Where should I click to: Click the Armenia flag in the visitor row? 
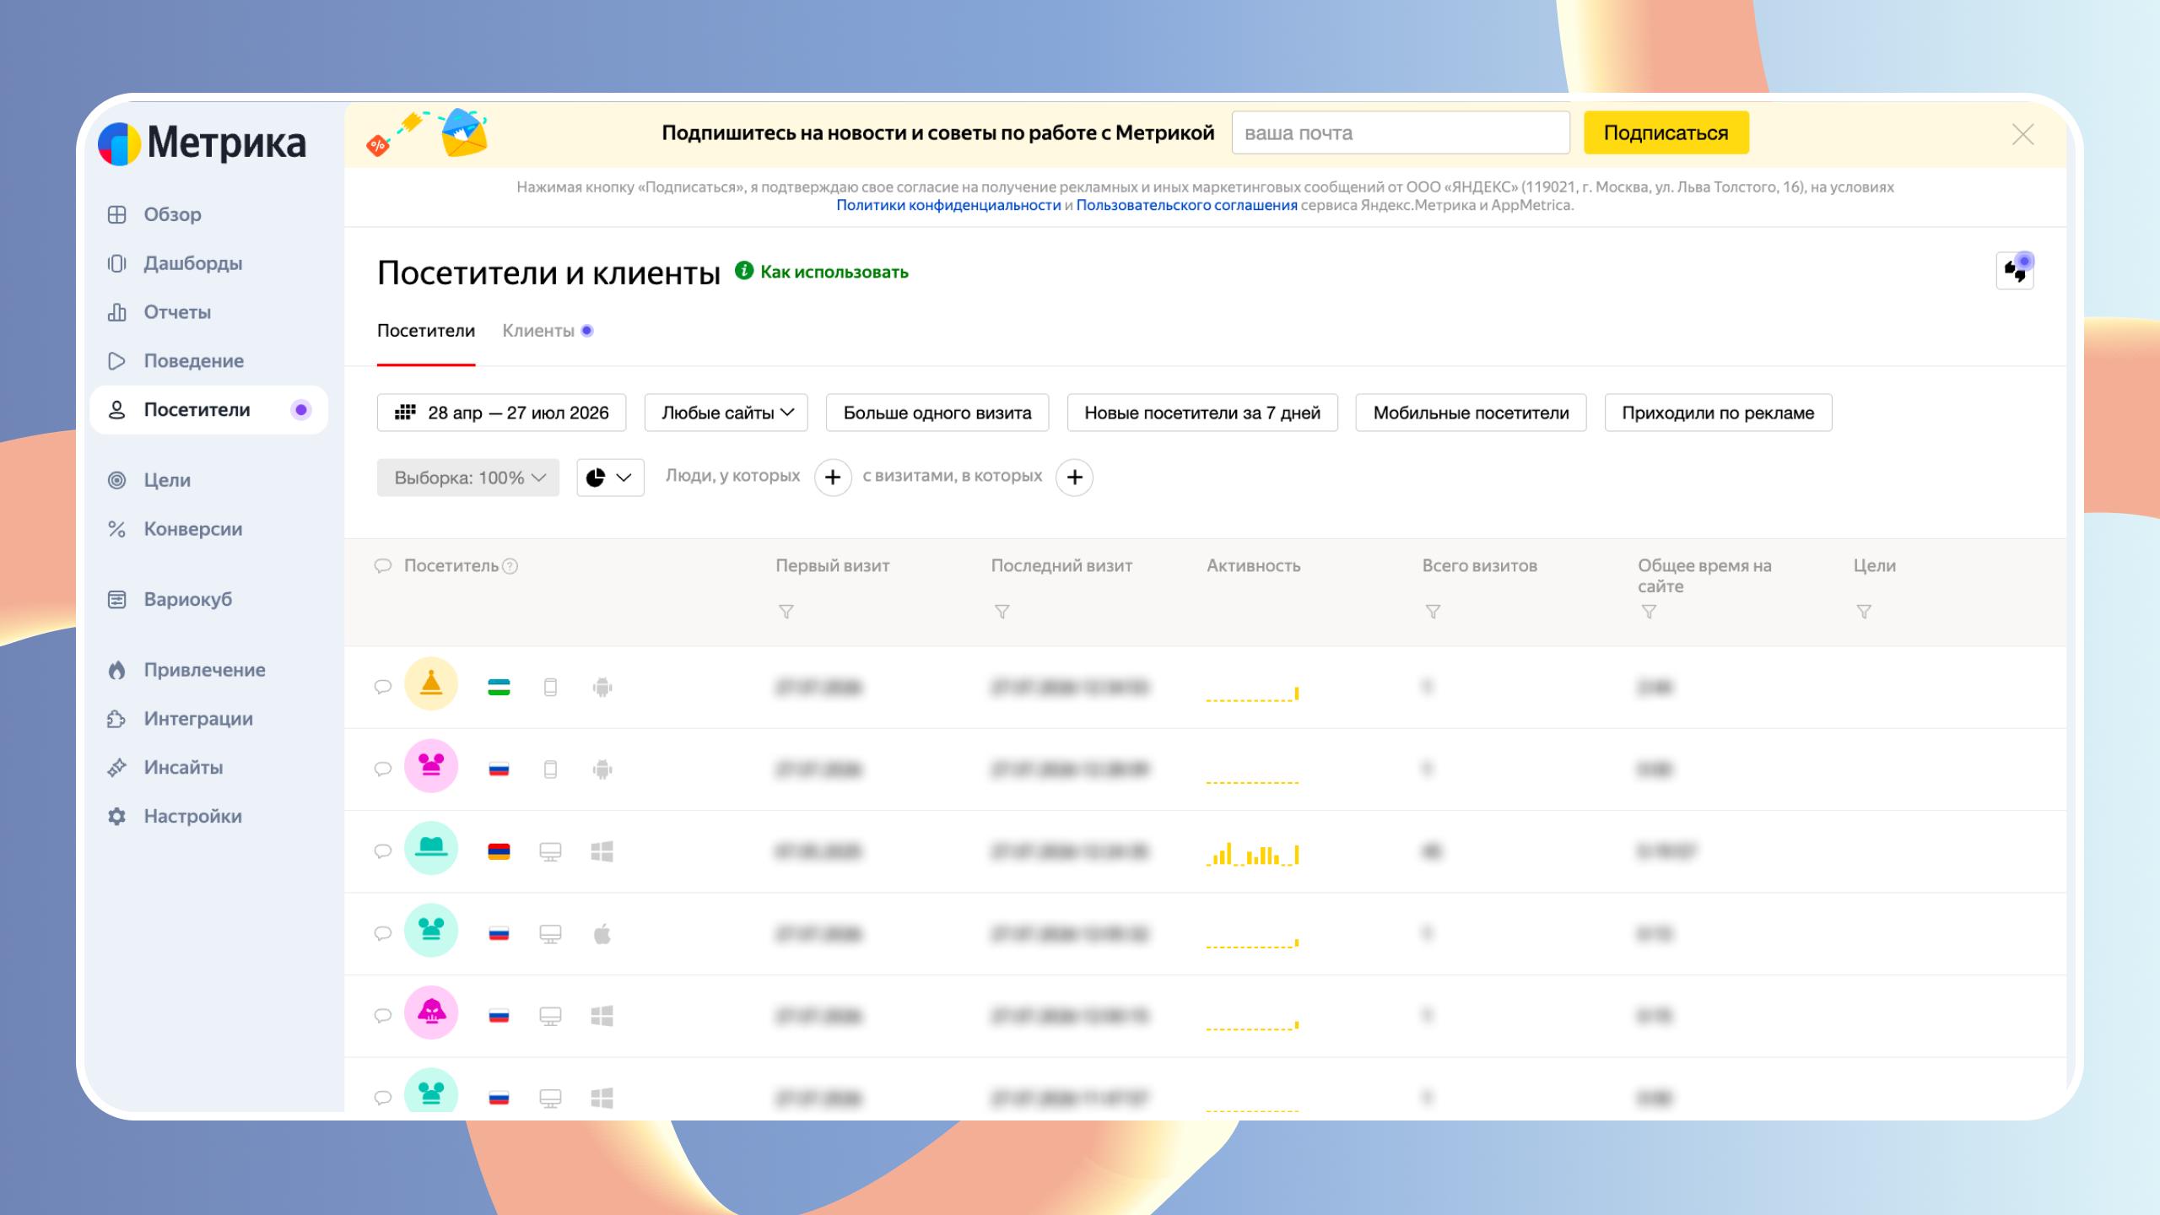click(499, 852)
